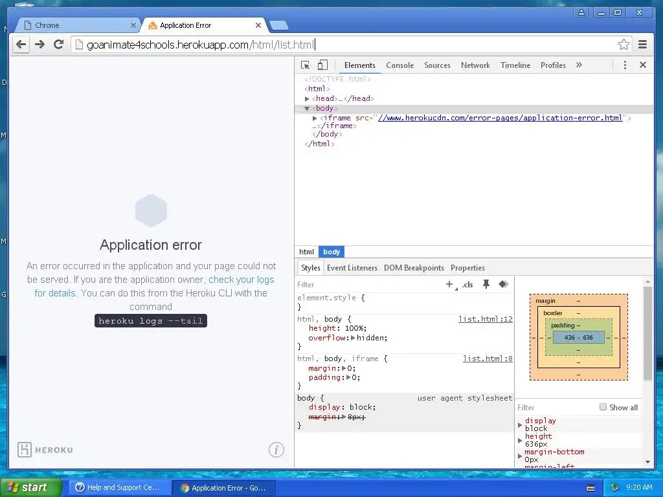Bookmark this page with the star icon
This screenshot has height=497, width=663.
coord(624,45)
